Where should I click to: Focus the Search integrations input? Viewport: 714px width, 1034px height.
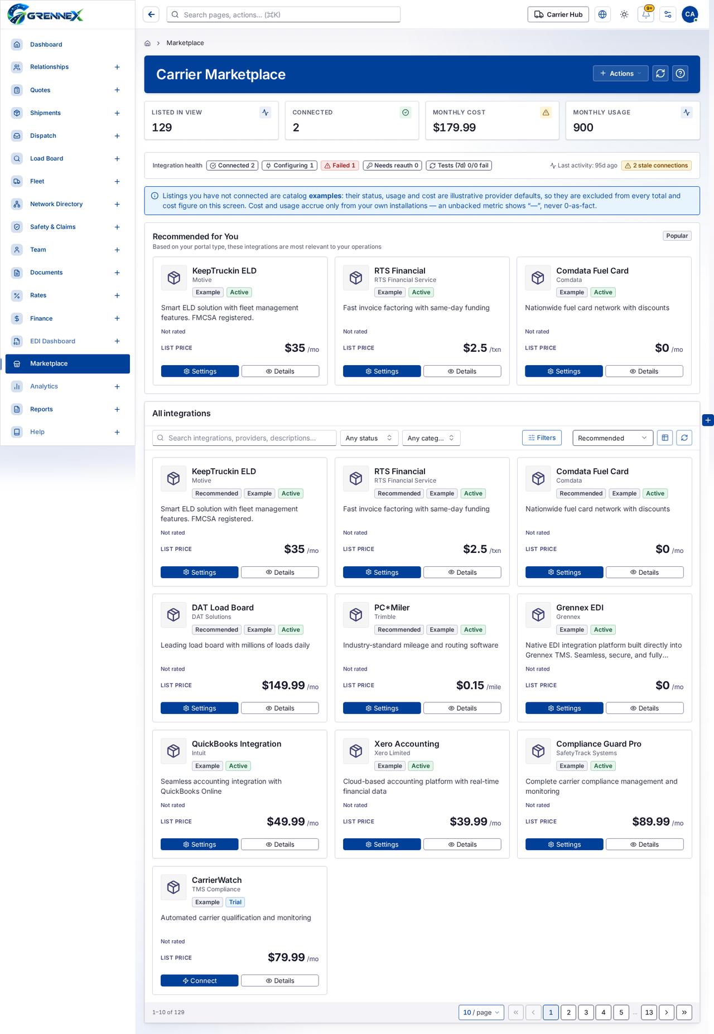pyautogui.click(x=244, y=438)
